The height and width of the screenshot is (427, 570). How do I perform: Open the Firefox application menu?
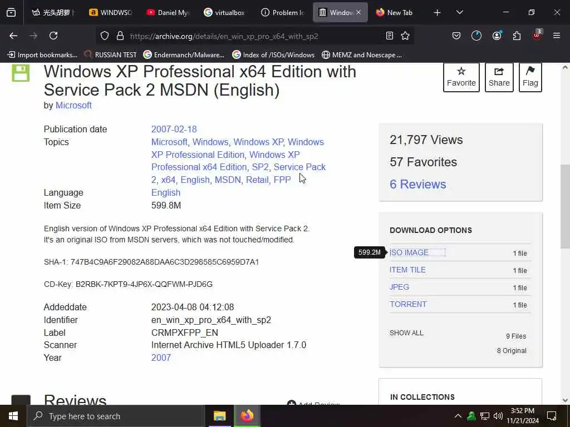(x=557, y=36)
